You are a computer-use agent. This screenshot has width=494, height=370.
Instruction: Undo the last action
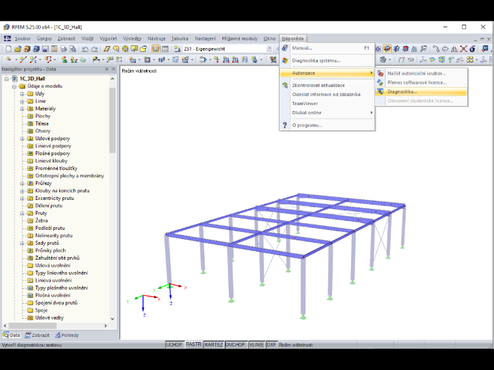click(84, 49)
